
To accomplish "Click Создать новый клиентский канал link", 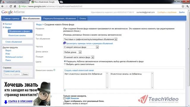I will coord(79,70).
